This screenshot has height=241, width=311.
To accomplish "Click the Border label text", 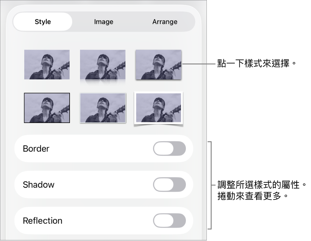I will (x=36, y=149).
